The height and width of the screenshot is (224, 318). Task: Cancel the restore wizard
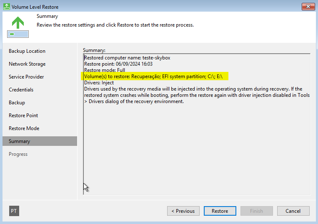pyautogui.click(x=293, y=211)
